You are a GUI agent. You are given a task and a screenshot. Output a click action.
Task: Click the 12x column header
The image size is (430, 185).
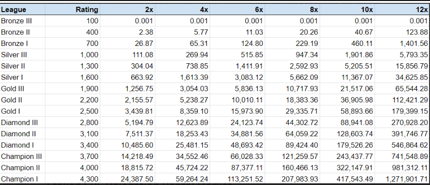point(402,10)
